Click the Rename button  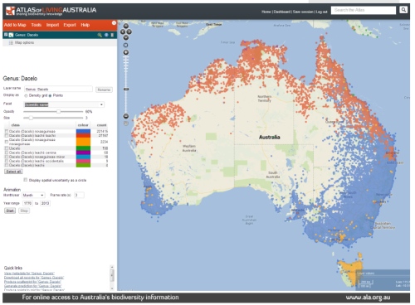coord(104,90)
